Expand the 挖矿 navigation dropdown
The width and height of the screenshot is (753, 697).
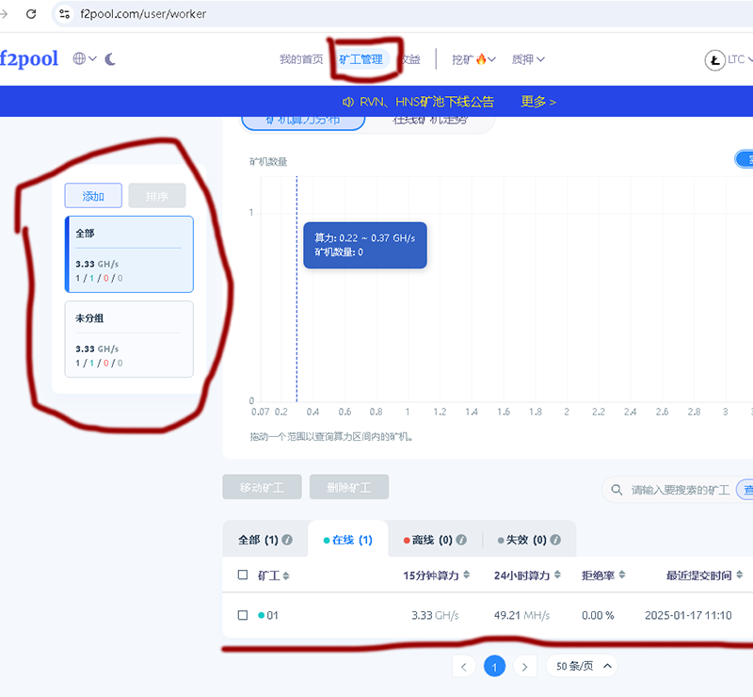click(x=473, y=59)
